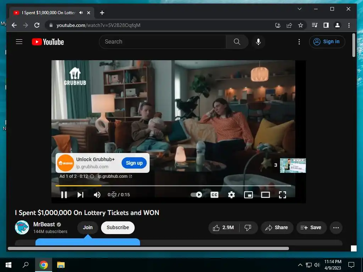Open Windows taskbar search
Viewport: 363px width, 272px height.
coord(26,265)
